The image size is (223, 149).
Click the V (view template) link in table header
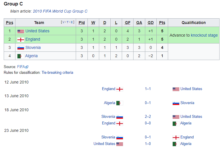pos(63,22)
